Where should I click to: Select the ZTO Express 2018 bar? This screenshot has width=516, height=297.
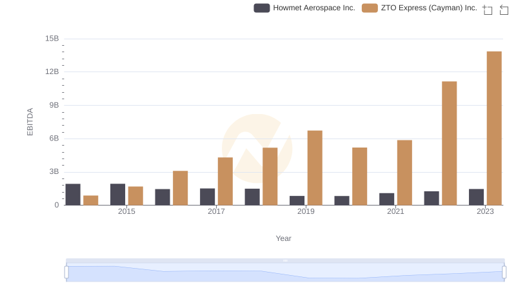(270, 177)
